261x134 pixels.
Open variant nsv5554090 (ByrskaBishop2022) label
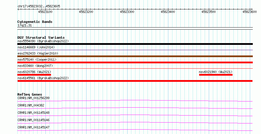click(x=43, y=41)
